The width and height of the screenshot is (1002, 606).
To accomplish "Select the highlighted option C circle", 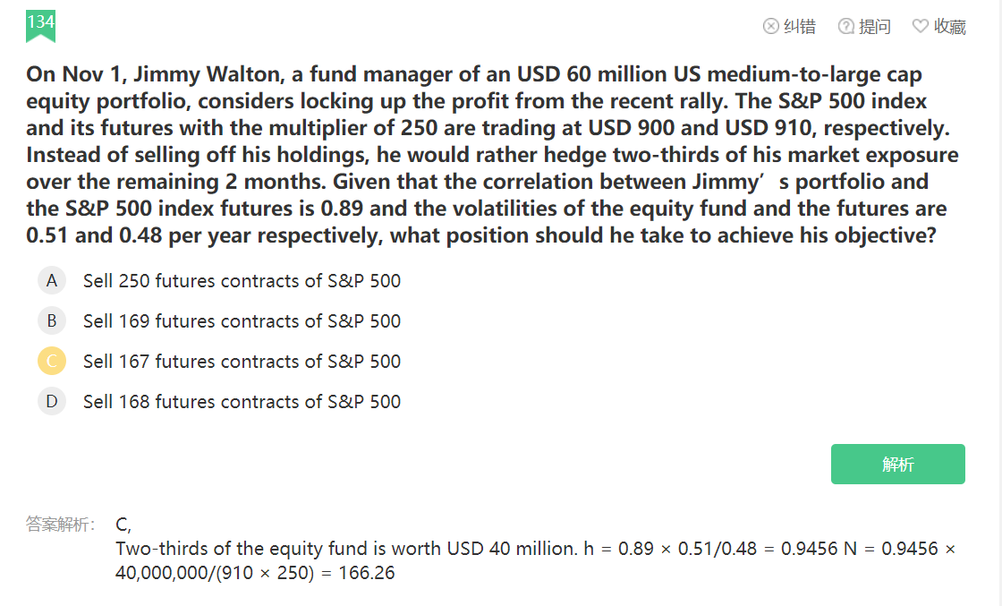I will click(52, 362).
